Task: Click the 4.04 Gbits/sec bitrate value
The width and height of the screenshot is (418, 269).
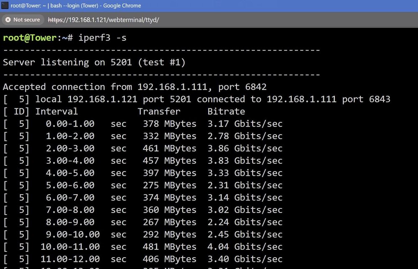Action: click(245, 247)
